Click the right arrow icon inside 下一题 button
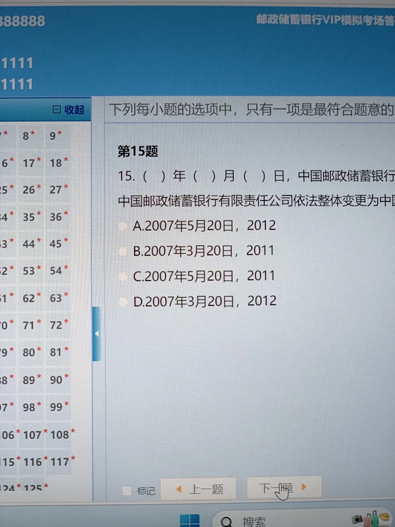 pyautogui.click(x=304, y=487)
